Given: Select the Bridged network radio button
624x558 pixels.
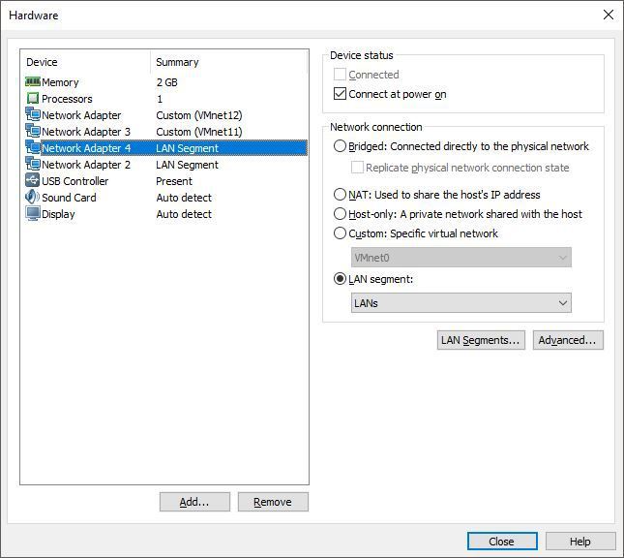Looking at the screenshot, I should pos(340,146).
